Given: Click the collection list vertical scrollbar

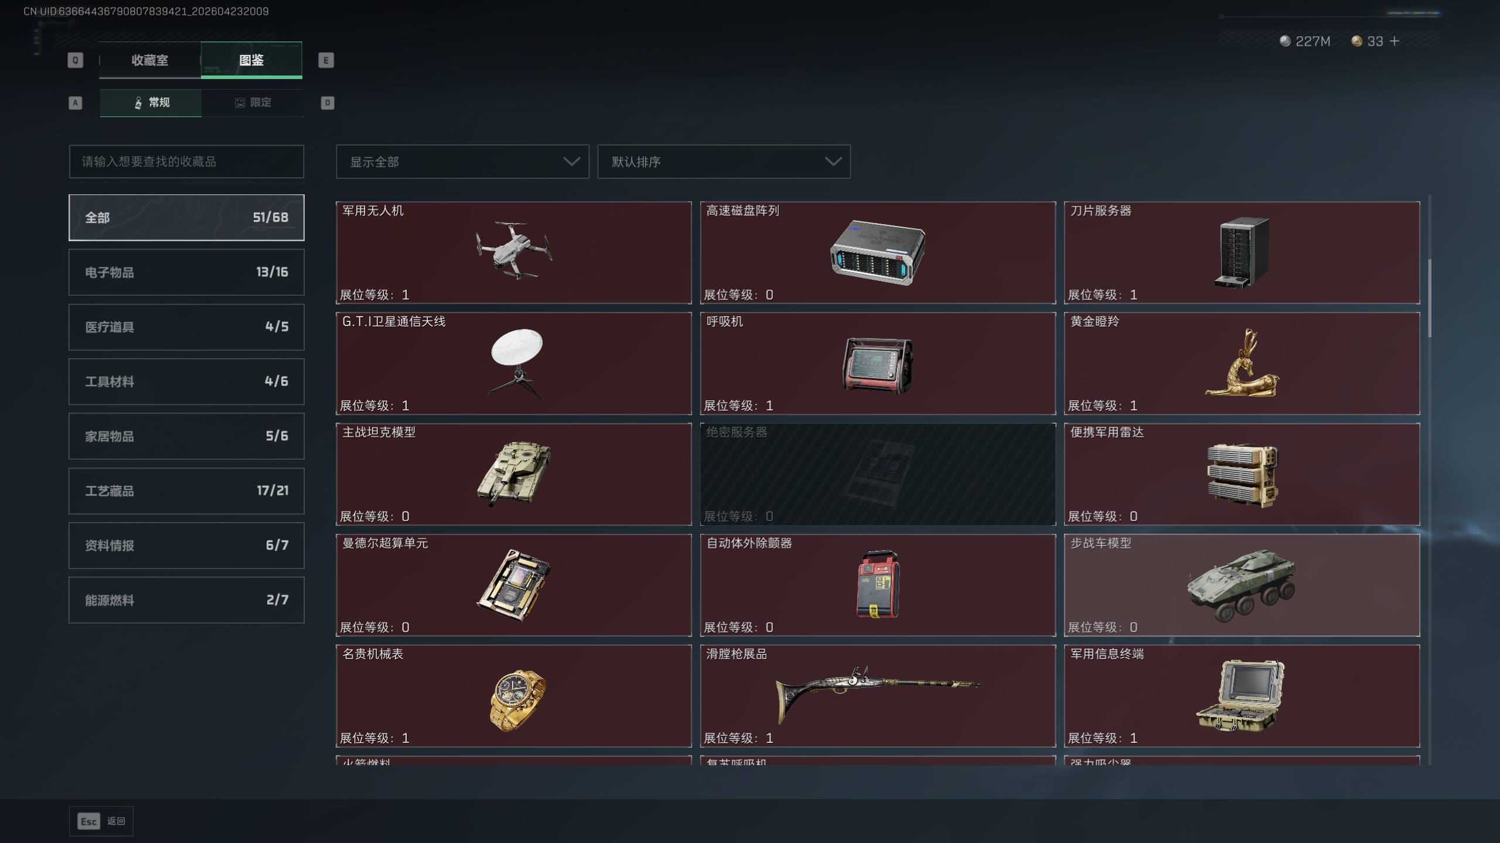Looking at the screenshot, I should click(x=1430, y=299).
